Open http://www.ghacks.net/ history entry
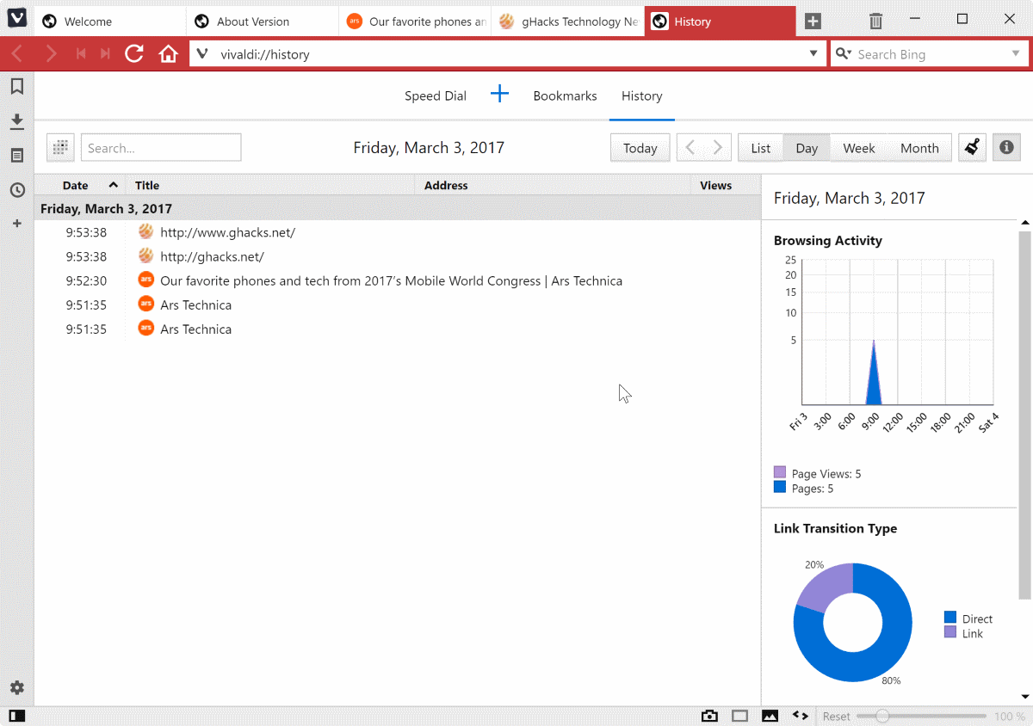 pos(397,232)
